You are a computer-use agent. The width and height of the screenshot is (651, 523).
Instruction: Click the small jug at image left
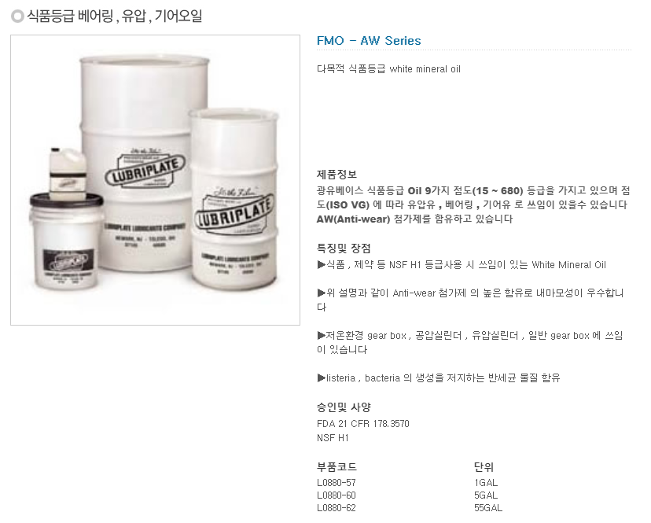click(68, 173)
